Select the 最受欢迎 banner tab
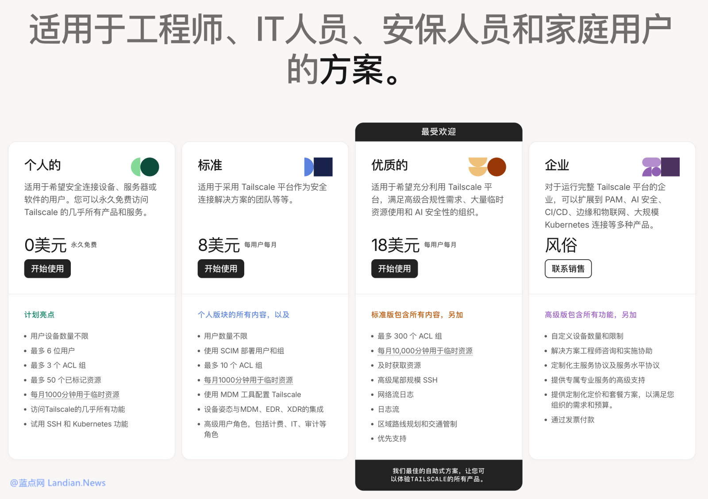The width and height of the screenshot is (708, 499). [439, 132]
